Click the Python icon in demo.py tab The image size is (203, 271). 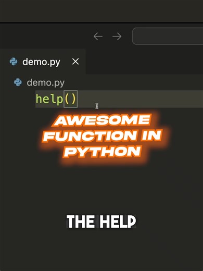[x=14, y=61]
